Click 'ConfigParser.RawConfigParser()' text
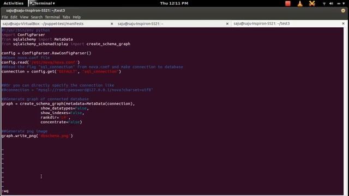This screenshot has height=196, width=349. tap(57, 53)
